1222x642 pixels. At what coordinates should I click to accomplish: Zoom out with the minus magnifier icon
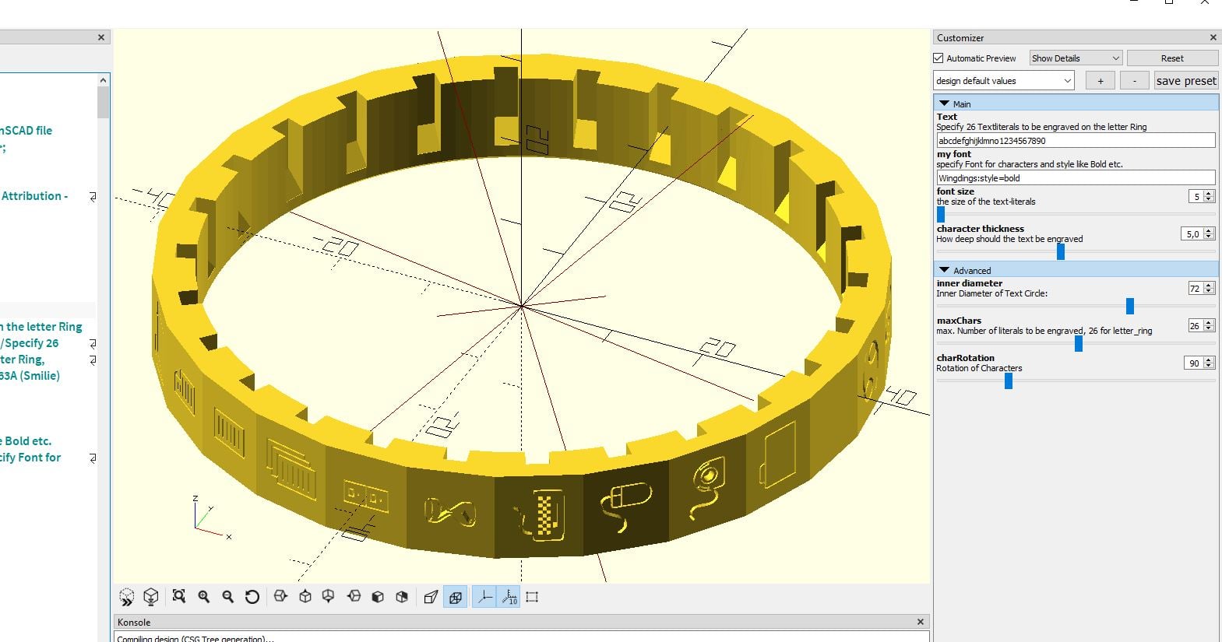click(x=228, y=597)
